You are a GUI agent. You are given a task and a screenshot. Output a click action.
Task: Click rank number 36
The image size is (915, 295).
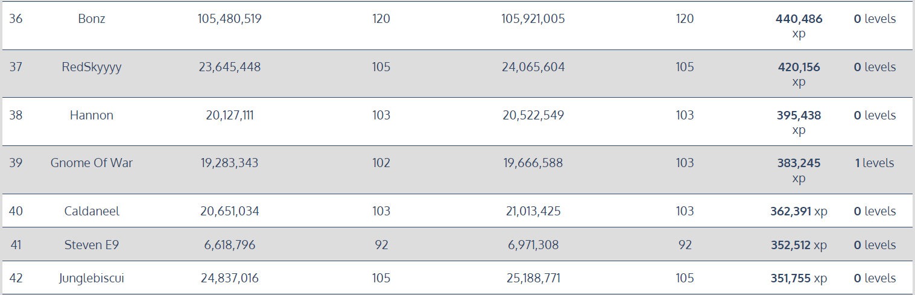point(16,19)
